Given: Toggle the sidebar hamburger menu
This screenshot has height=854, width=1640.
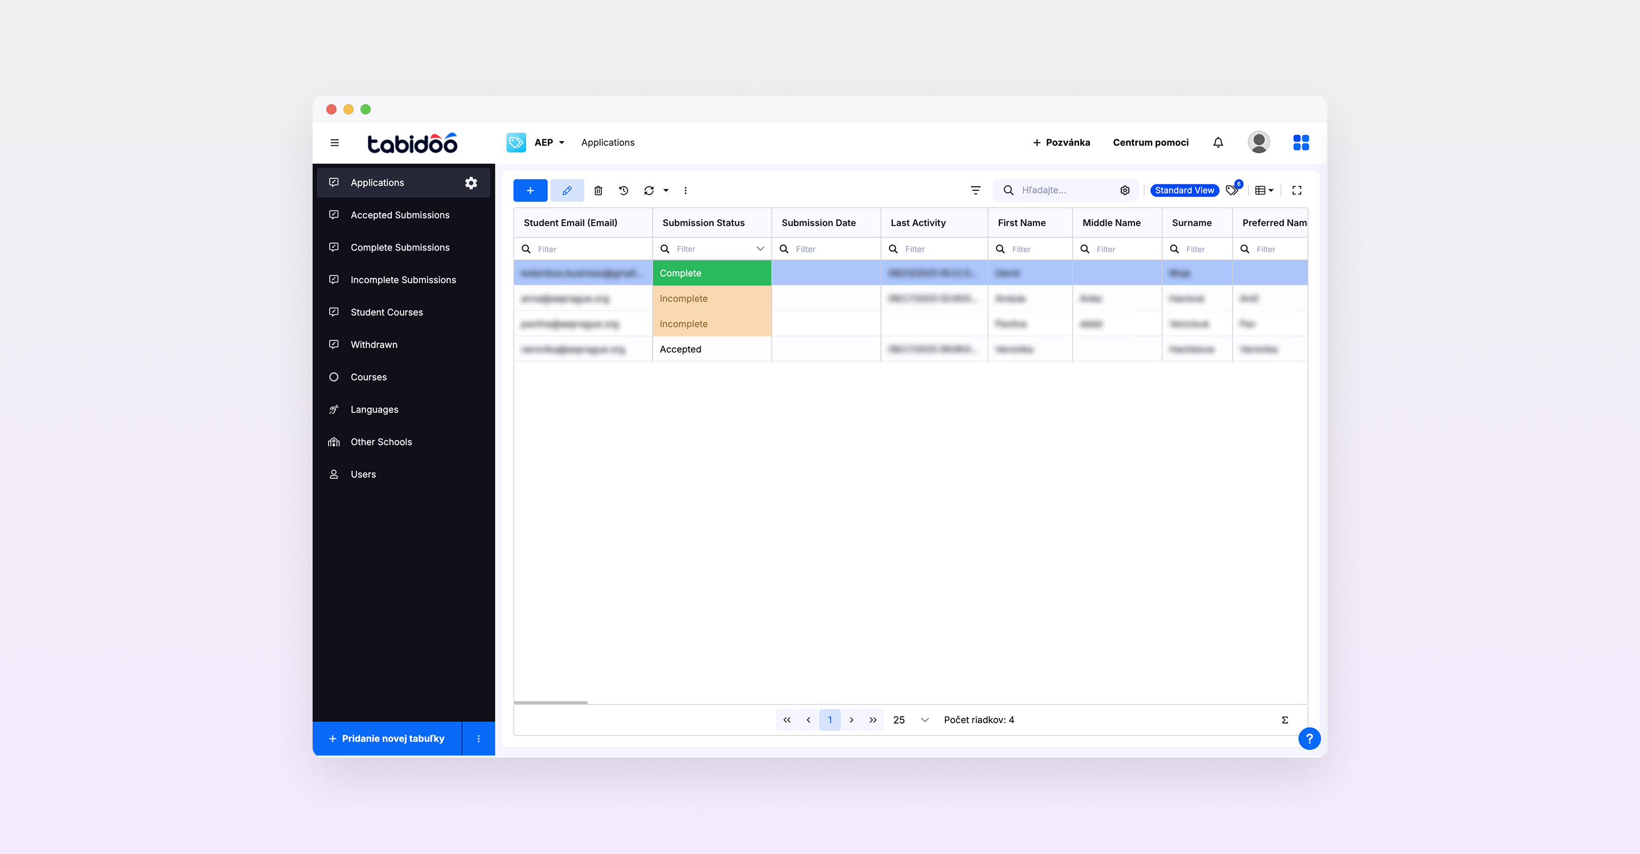Looking at the screenshot, I should click(x=334, y=142).
